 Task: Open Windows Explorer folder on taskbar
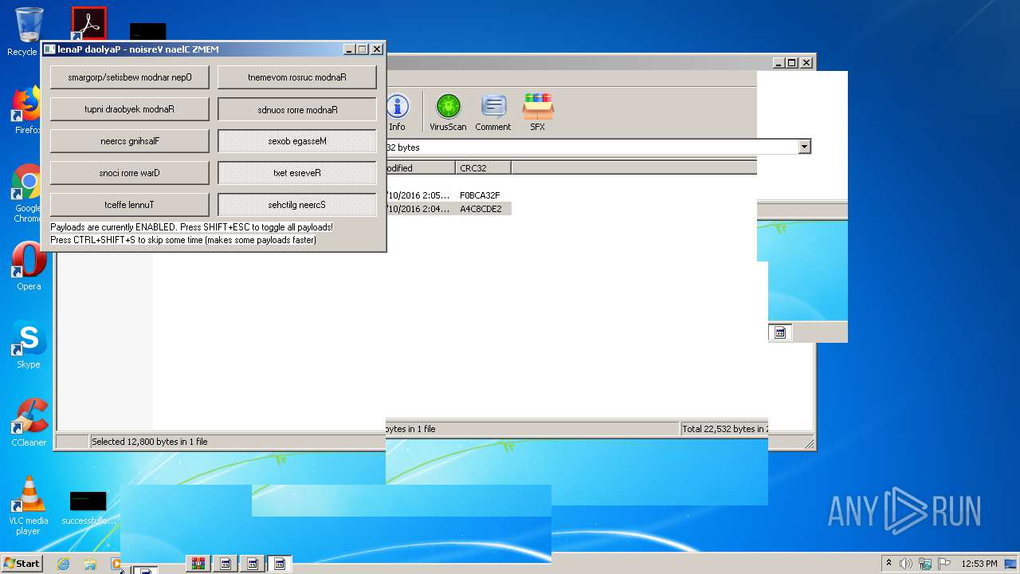[90, 564]
